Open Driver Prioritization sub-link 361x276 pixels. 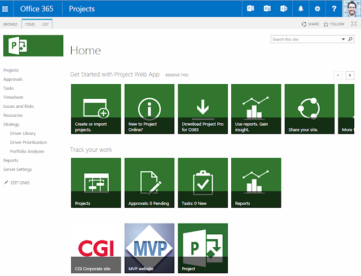pyautogui.click(x=28, y=142)
